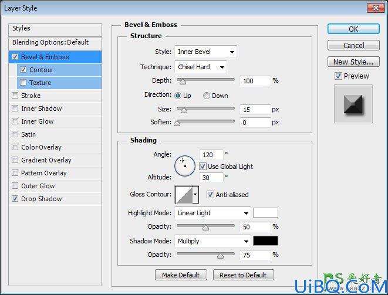Open the Texture sub-entry label
This screenshot has height=295, width=388.
coord(40,83)
